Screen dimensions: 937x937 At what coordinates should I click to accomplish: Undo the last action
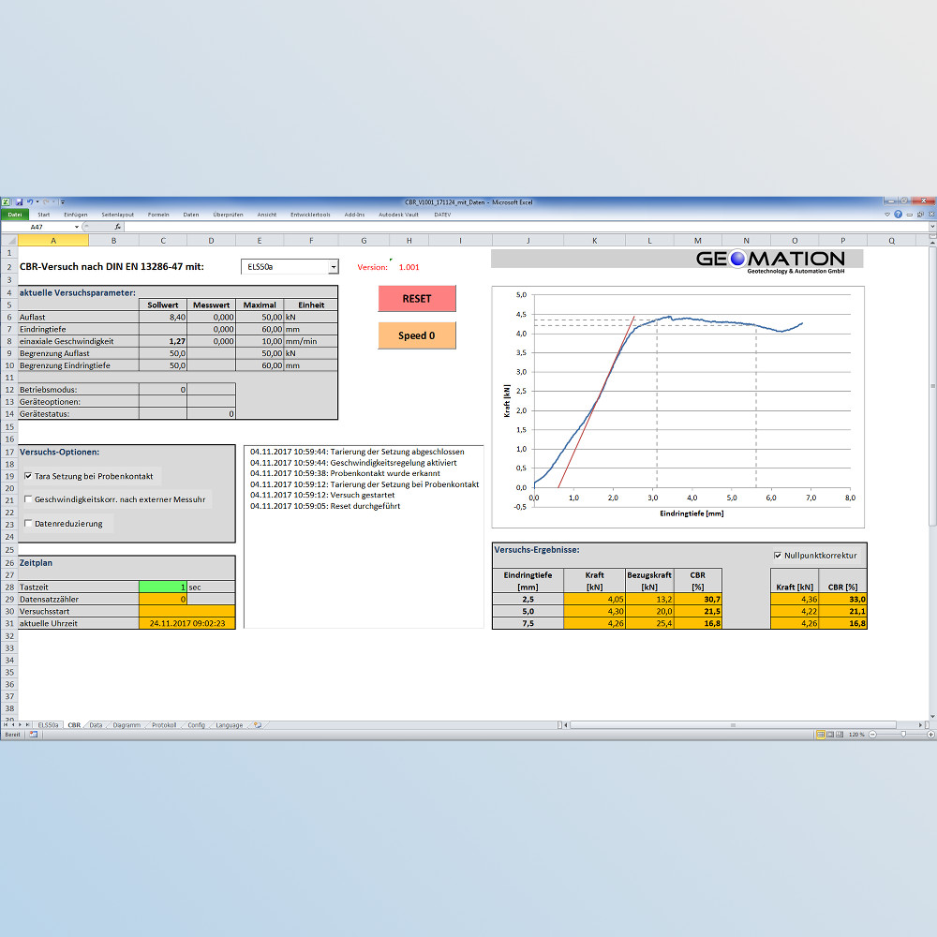click(x=29, y=202)
